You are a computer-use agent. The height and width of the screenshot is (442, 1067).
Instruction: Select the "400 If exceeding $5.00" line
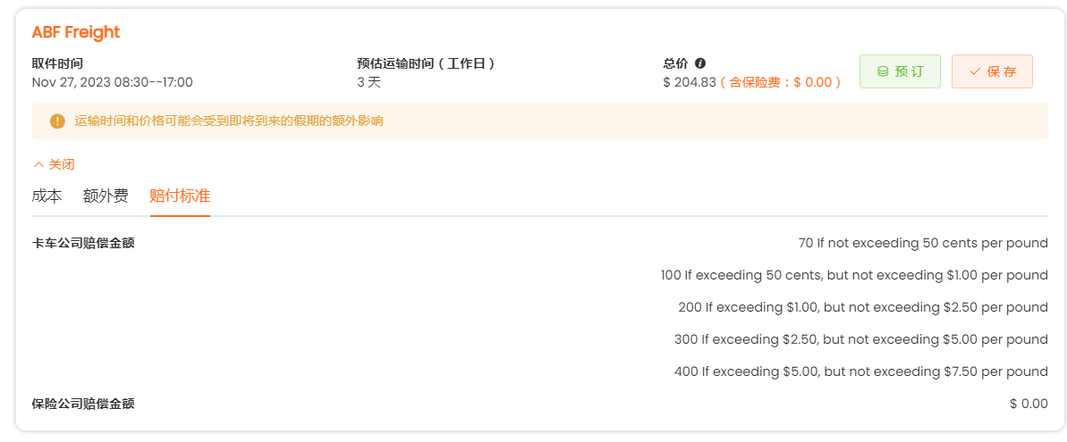[860, 371]
